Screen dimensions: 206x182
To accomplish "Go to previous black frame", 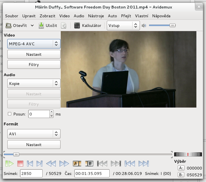I will click(102, 164).
